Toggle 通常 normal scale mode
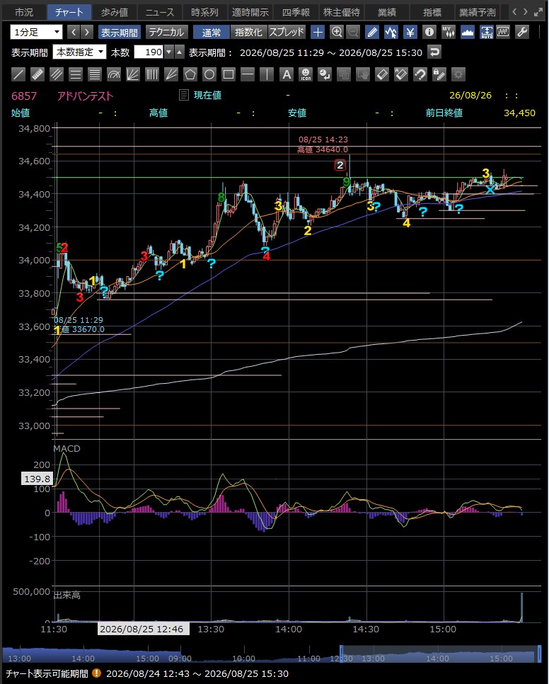The width and height of the screenshot is (549, 684). (212, 33)
